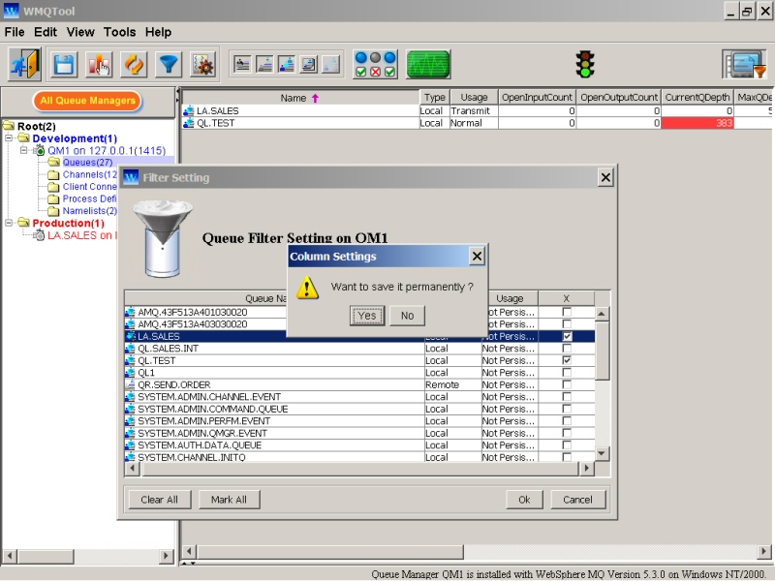This screenshot has height=581, width=775.
Task: Click the red 383 queue depth cell
Action: coord(697,123)
